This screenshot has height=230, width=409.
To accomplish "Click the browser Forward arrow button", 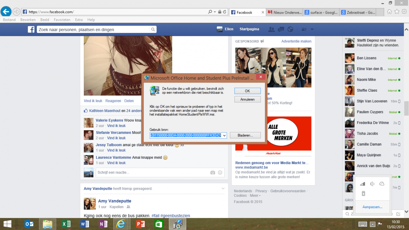I will coord(16,12).
